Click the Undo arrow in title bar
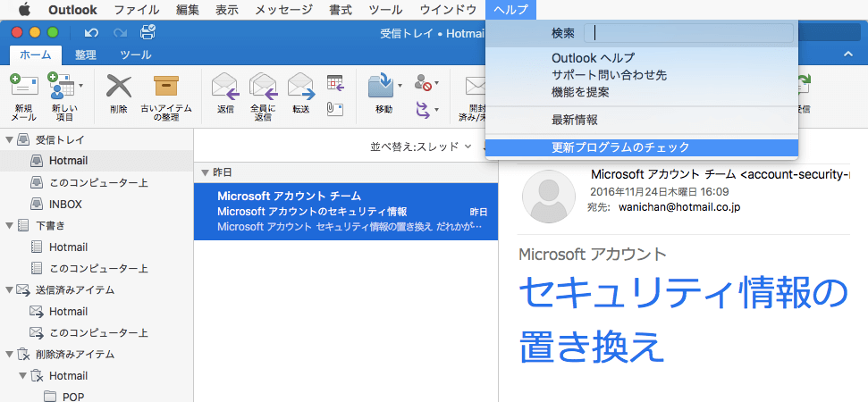868x402 pixels. [x=91, y=33]
